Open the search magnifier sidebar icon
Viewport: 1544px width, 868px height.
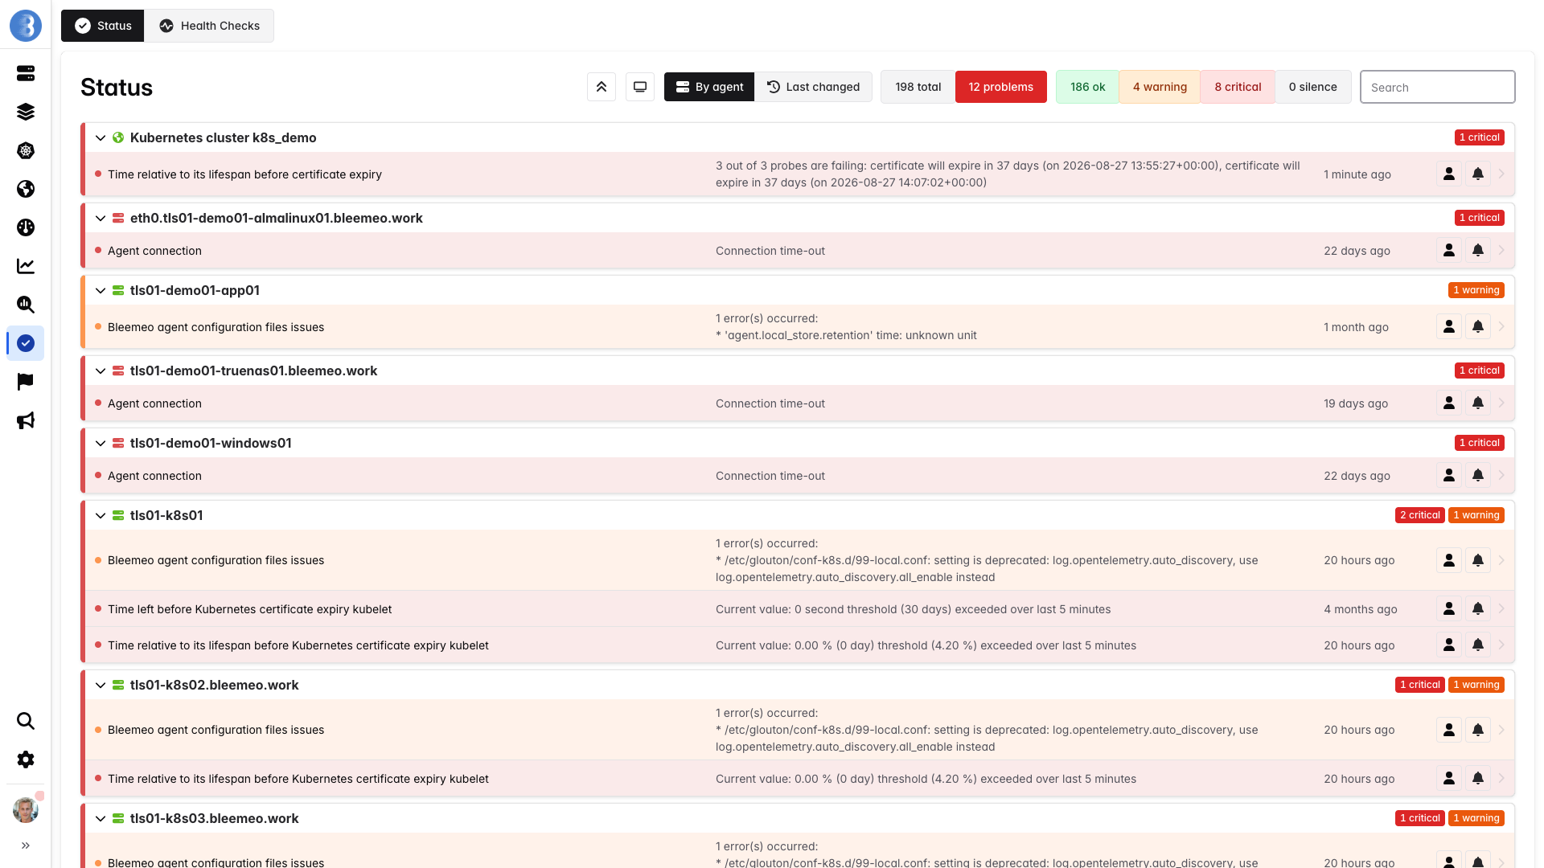pos(26,721)
